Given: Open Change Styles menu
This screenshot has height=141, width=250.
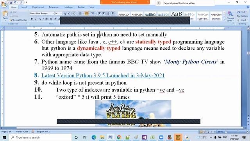Looking at the screenshot, I should click(230, 16).
